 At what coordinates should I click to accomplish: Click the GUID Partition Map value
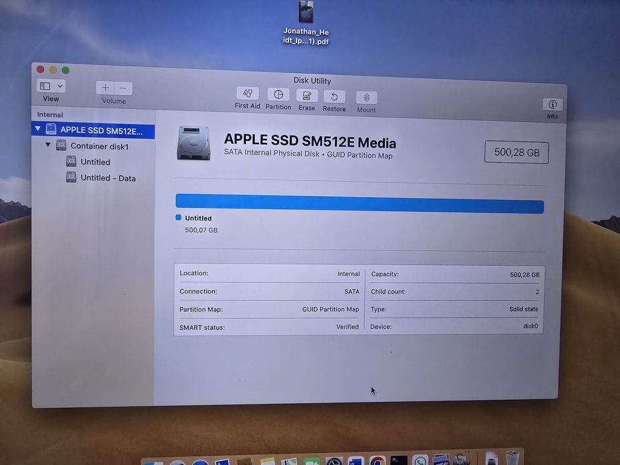[330, 309]
